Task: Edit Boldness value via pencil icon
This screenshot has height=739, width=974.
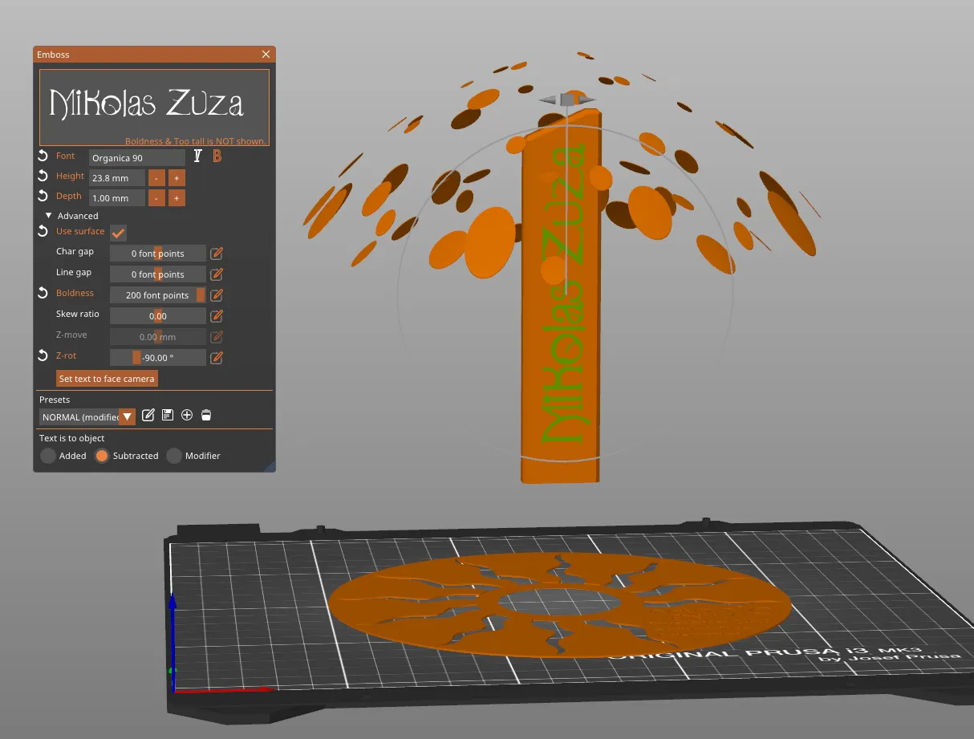Action: point(217,295)
